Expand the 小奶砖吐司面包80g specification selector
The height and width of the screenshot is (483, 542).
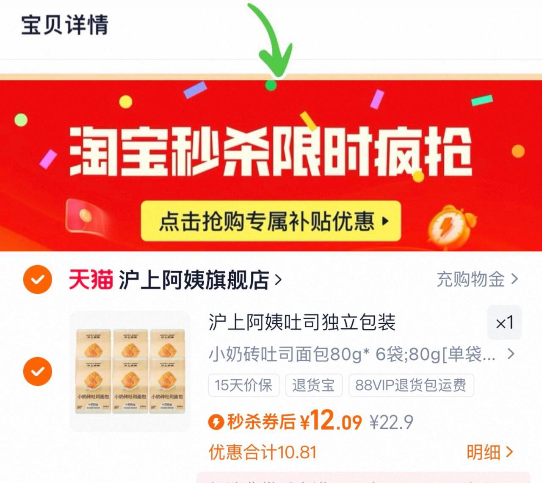point(362,354)
